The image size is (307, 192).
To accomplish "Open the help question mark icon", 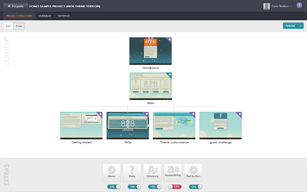I will click(x=299, y=5).
